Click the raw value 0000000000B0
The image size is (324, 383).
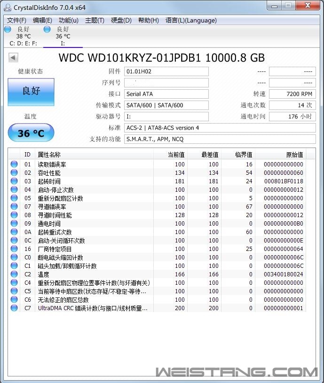pyautogui.click(x=284, y=224)
